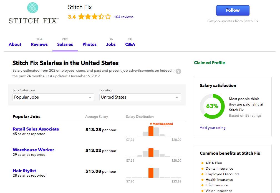This screenshot has height=193, width=280.
Task: Click the $13.22 per hour salary
Action: click(101, 151)
